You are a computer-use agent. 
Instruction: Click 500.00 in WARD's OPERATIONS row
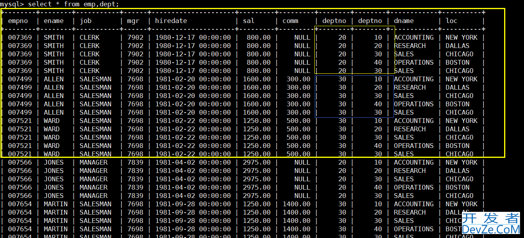click(x=298, y=146)
